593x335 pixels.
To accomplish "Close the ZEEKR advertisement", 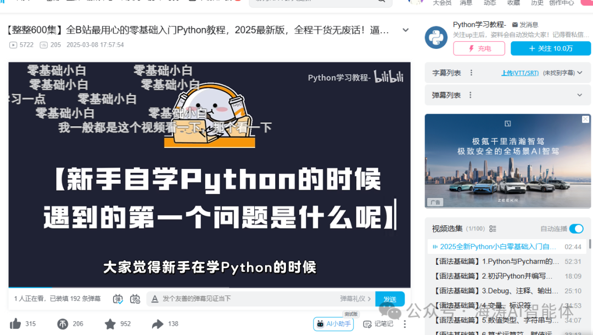I will [x=585, y=119].
